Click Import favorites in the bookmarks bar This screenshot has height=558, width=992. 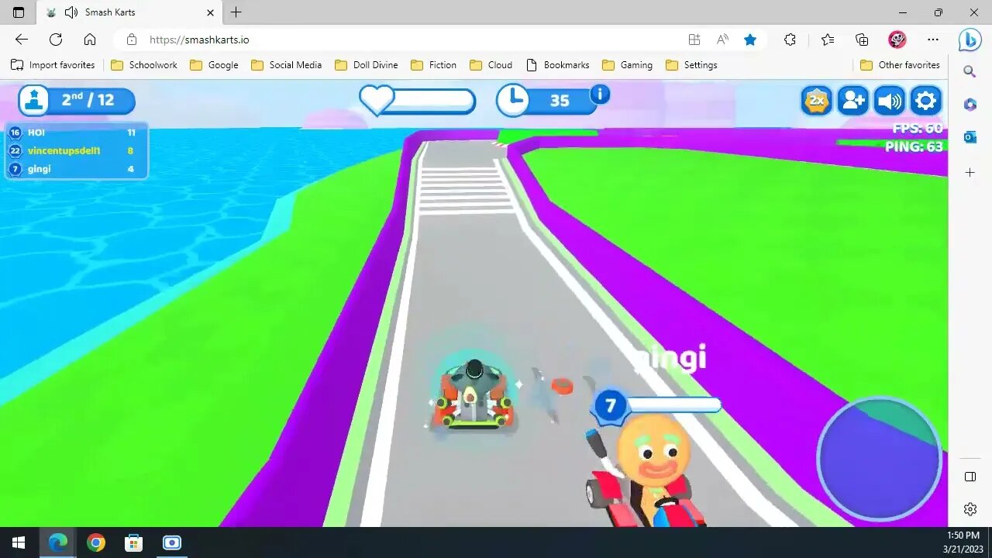pyautogui.click(x=53, y=65)
